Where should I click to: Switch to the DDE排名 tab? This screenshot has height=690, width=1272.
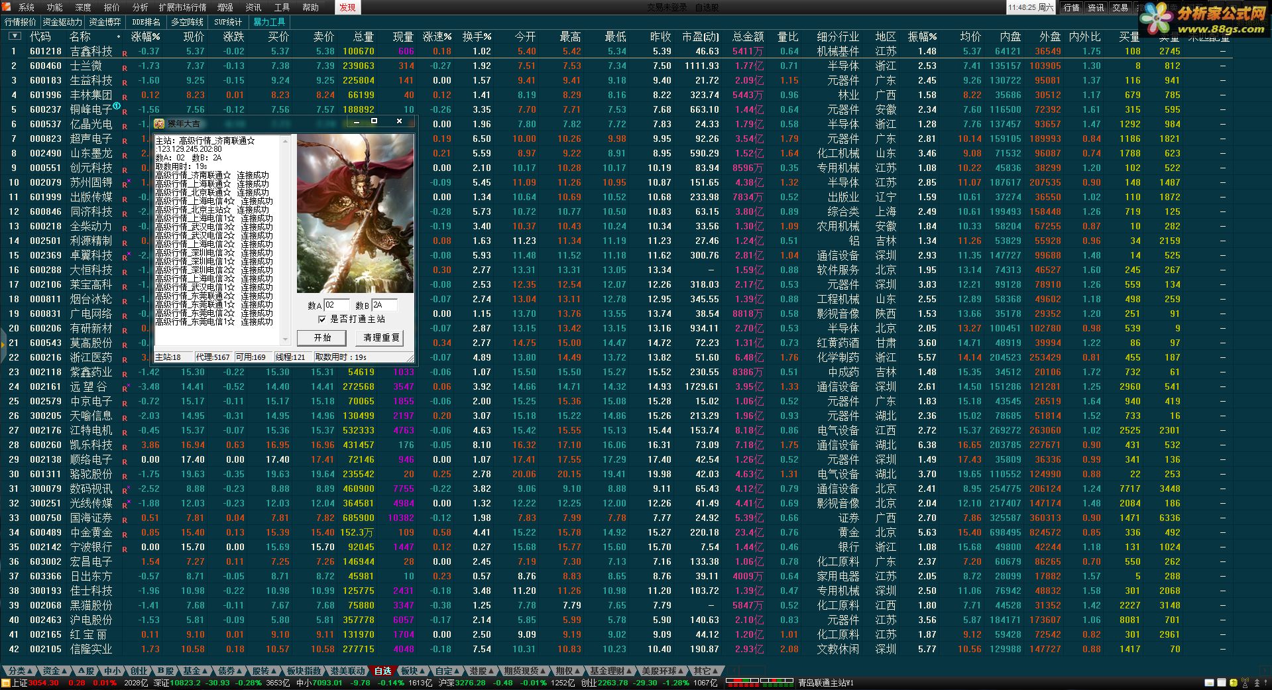(146, 22)
